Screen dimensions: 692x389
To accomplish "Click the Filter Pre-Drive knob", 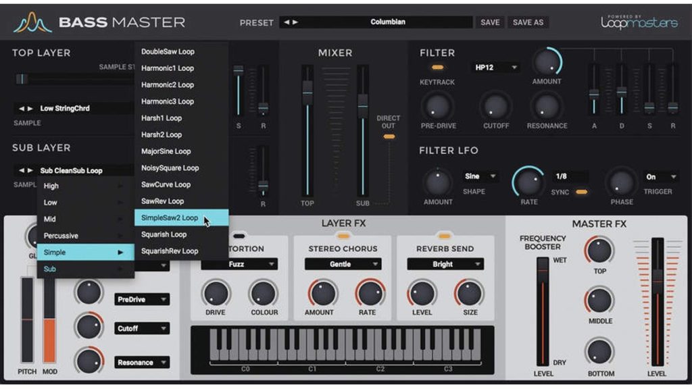I will [x=437, y=105].
